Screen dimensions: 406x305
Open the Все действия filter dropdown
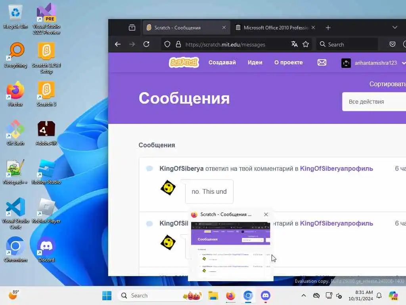(x=374, y=102)
